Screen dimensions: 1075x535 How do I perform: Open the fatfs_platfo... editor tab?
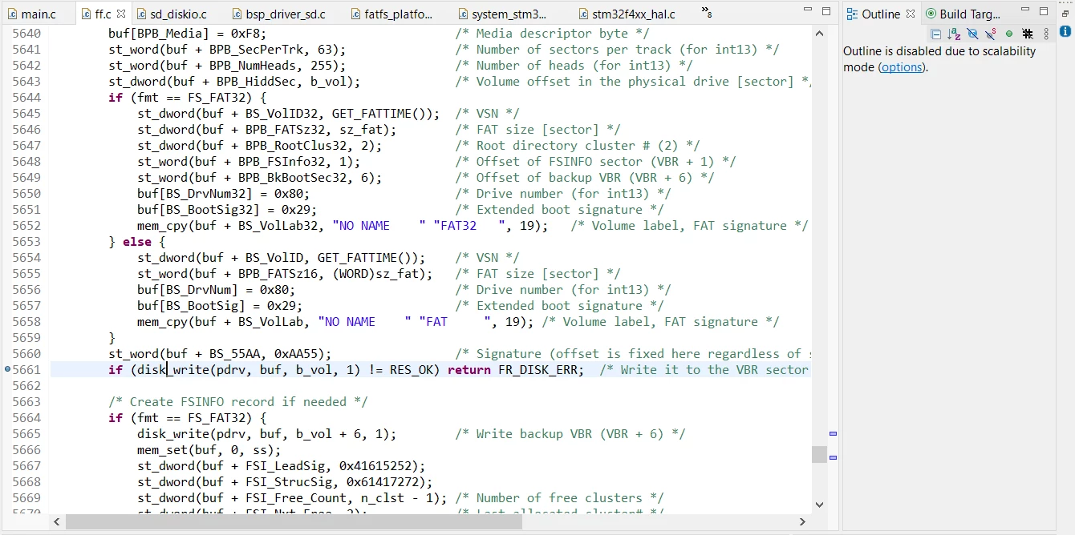click(391, 14)
